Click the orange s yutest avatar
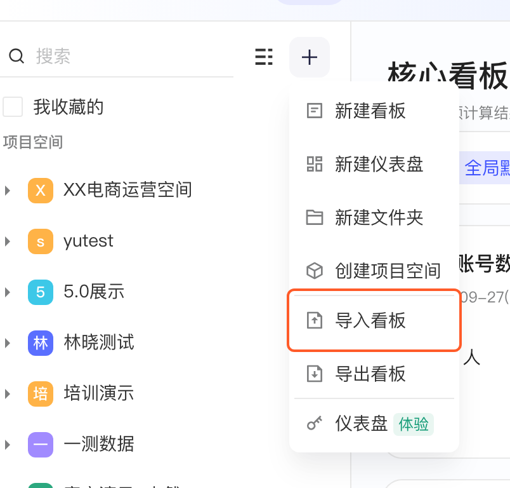The height and width of the screenshot is (488, 510). 41,241
